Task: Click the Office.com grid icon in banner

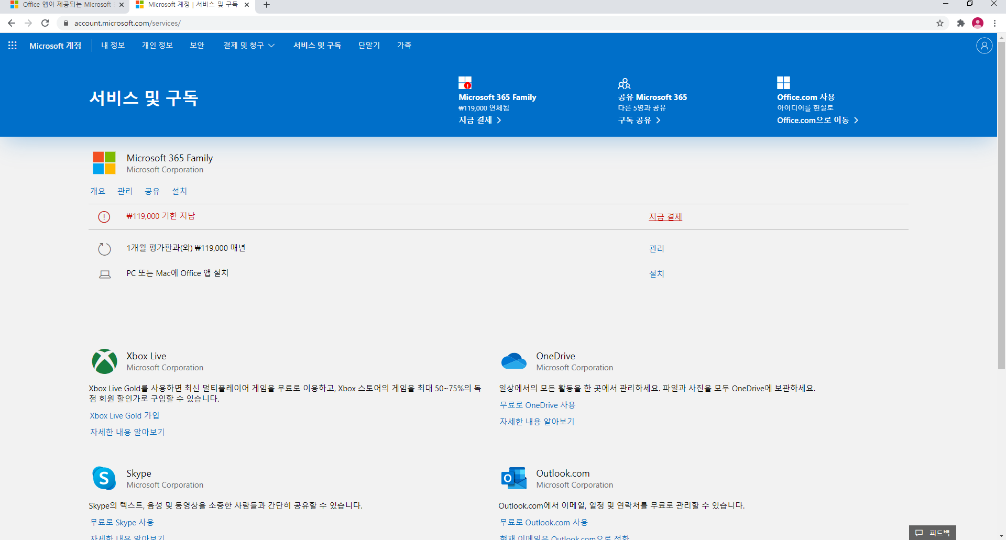Action: coord(783,83)
